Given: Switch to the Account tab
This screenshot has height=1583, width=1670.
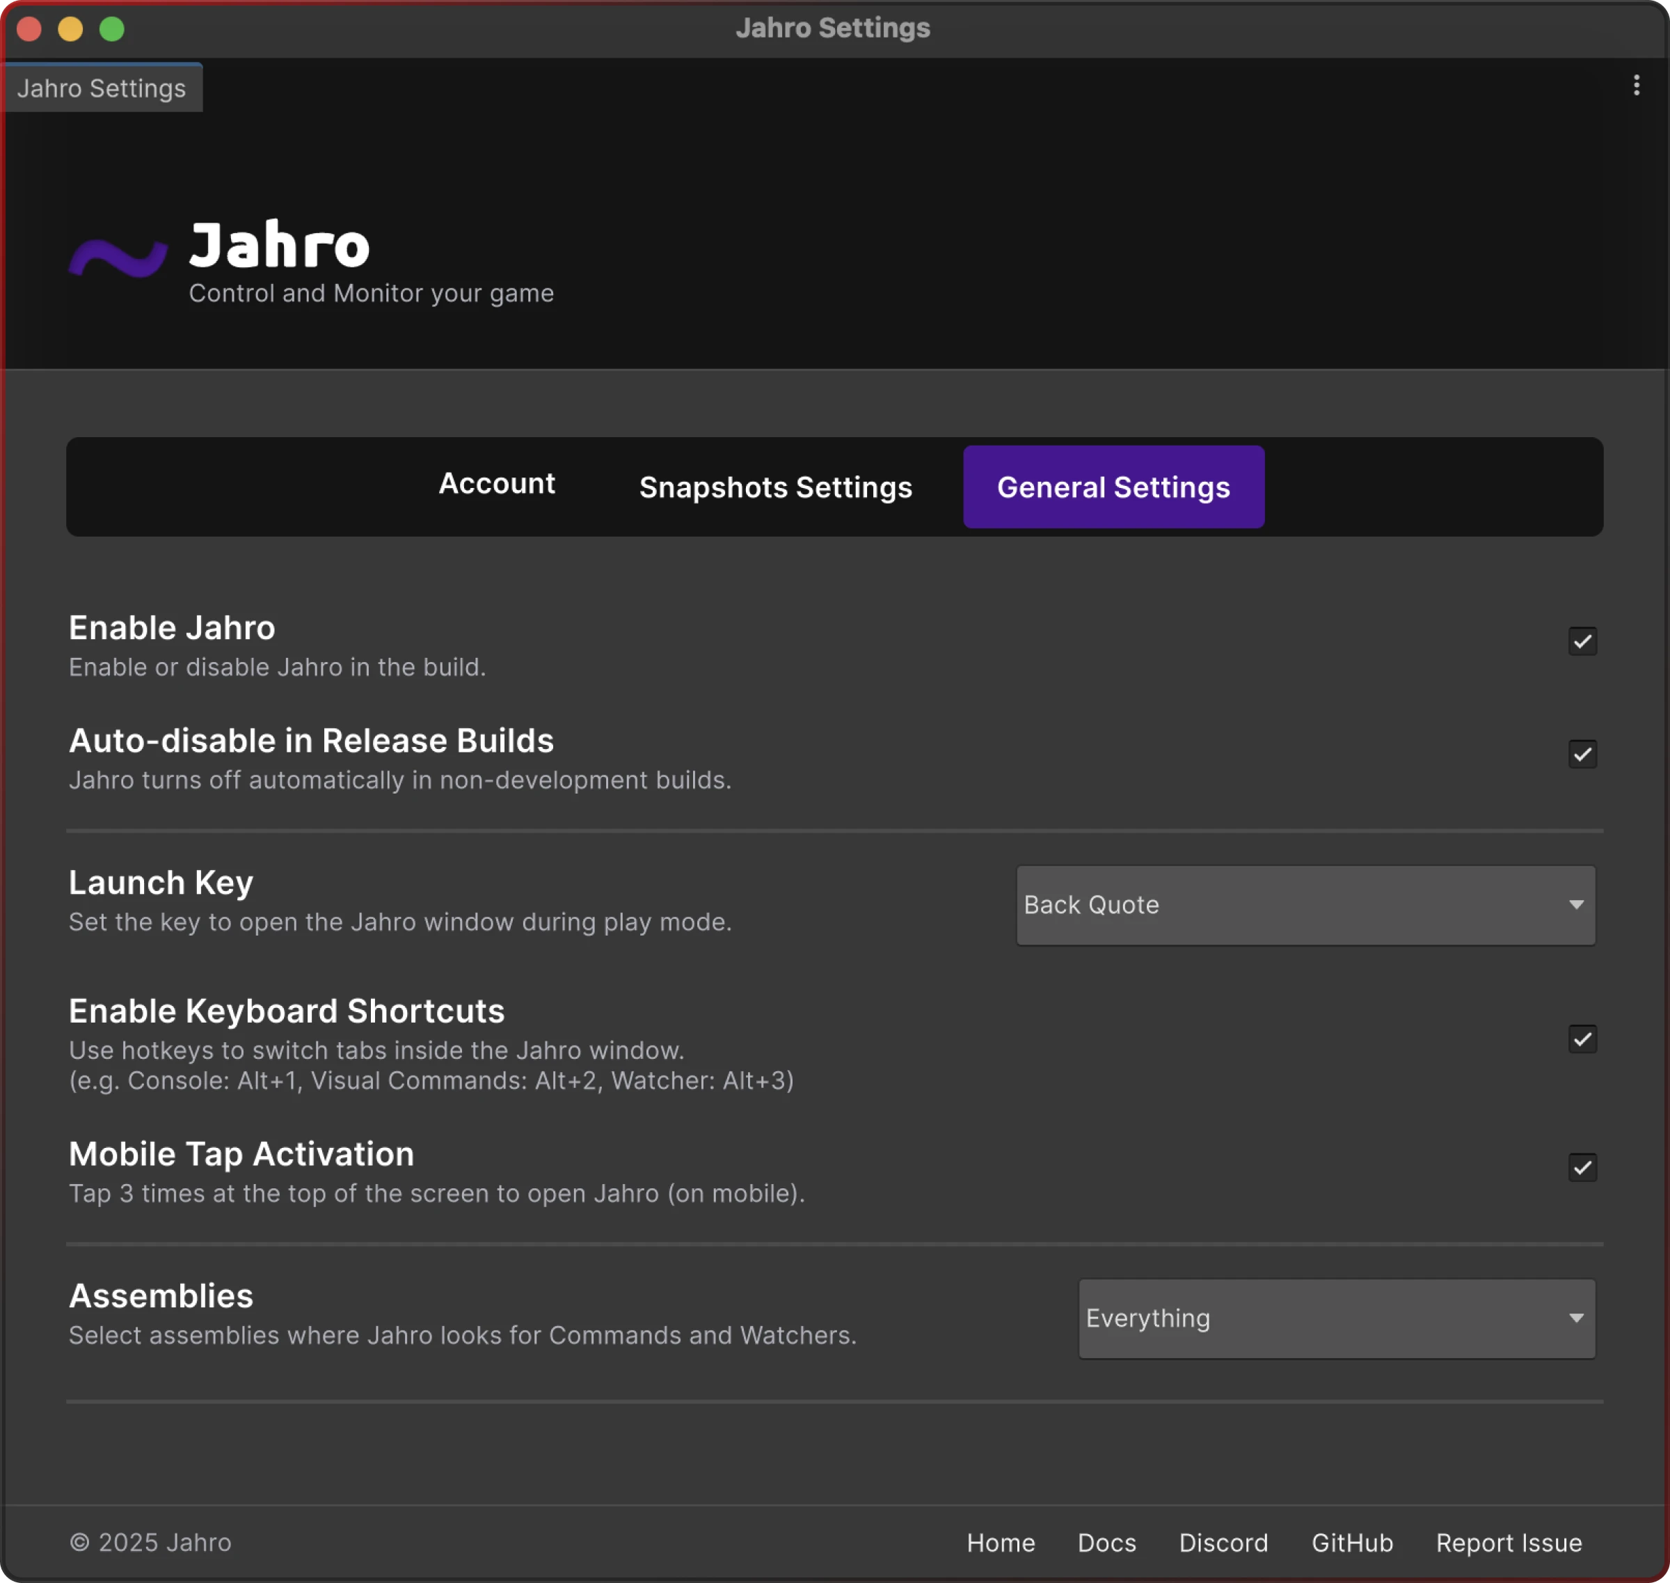Looking at the screenshot, I should point(497,485).
